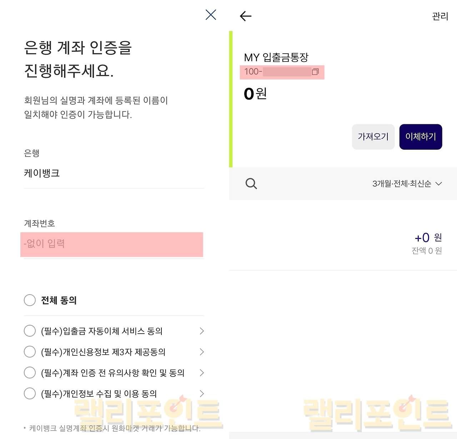Expand 개인정보 수집 및 이용 동의 chevron
Image resolution: width=457 pixels, height=439 pixels.
tap(201, 394)
